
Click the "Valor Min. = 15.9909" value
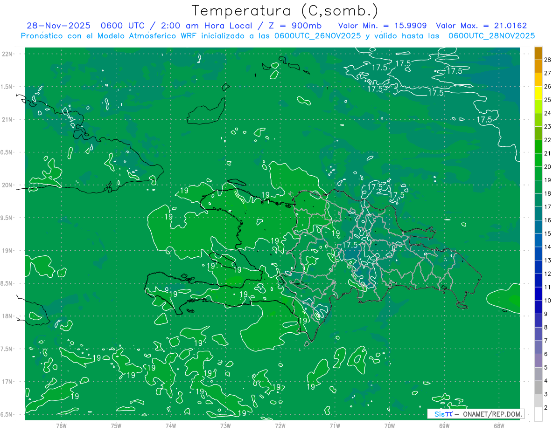[x=382, y=26]
